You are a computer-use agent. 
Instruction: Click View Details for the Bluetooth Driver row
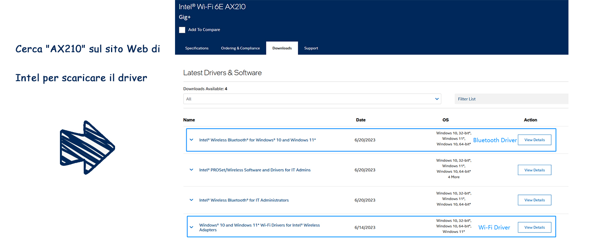[534, 140]
